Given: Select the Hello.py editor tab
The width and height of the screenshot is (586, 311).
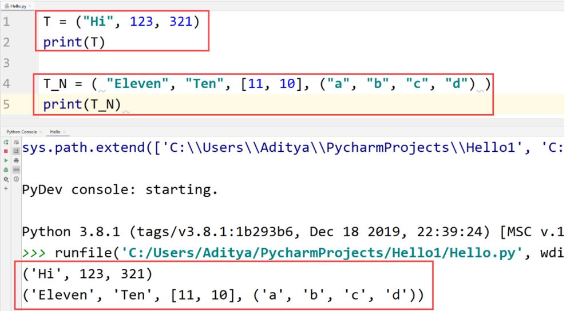Looking at the screenshot, I should (18, 6).
